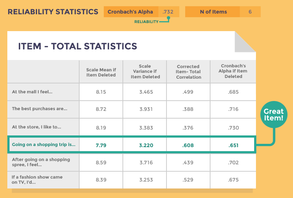Click the highlighted .608 correlation value

(x=188, y=145)
